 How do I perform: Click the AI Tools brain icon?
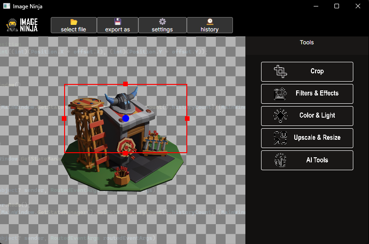coord(280,160)
